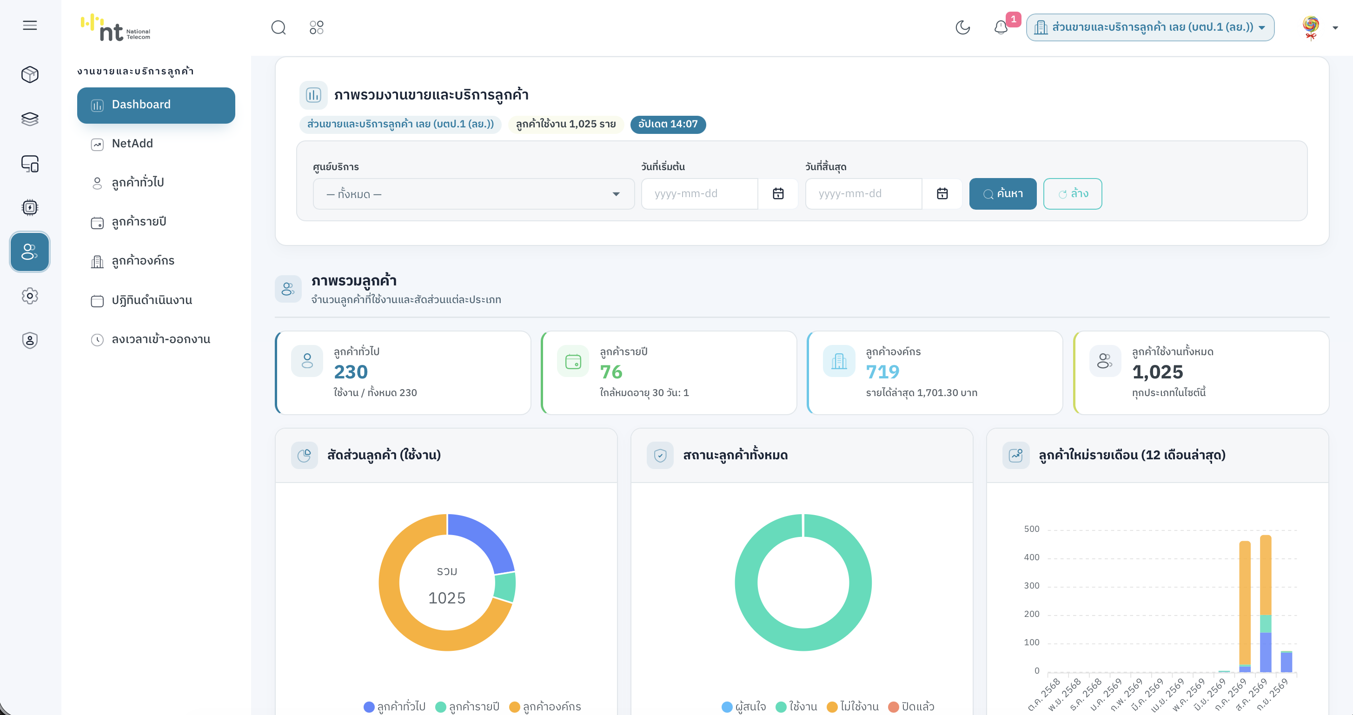
Task: Click the customers people icon in left rail
Action: pyautogui.click(x=30, y=252)
